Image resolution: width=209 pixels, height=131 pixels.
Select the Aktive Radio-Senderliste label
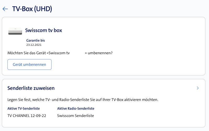(76, 108)
